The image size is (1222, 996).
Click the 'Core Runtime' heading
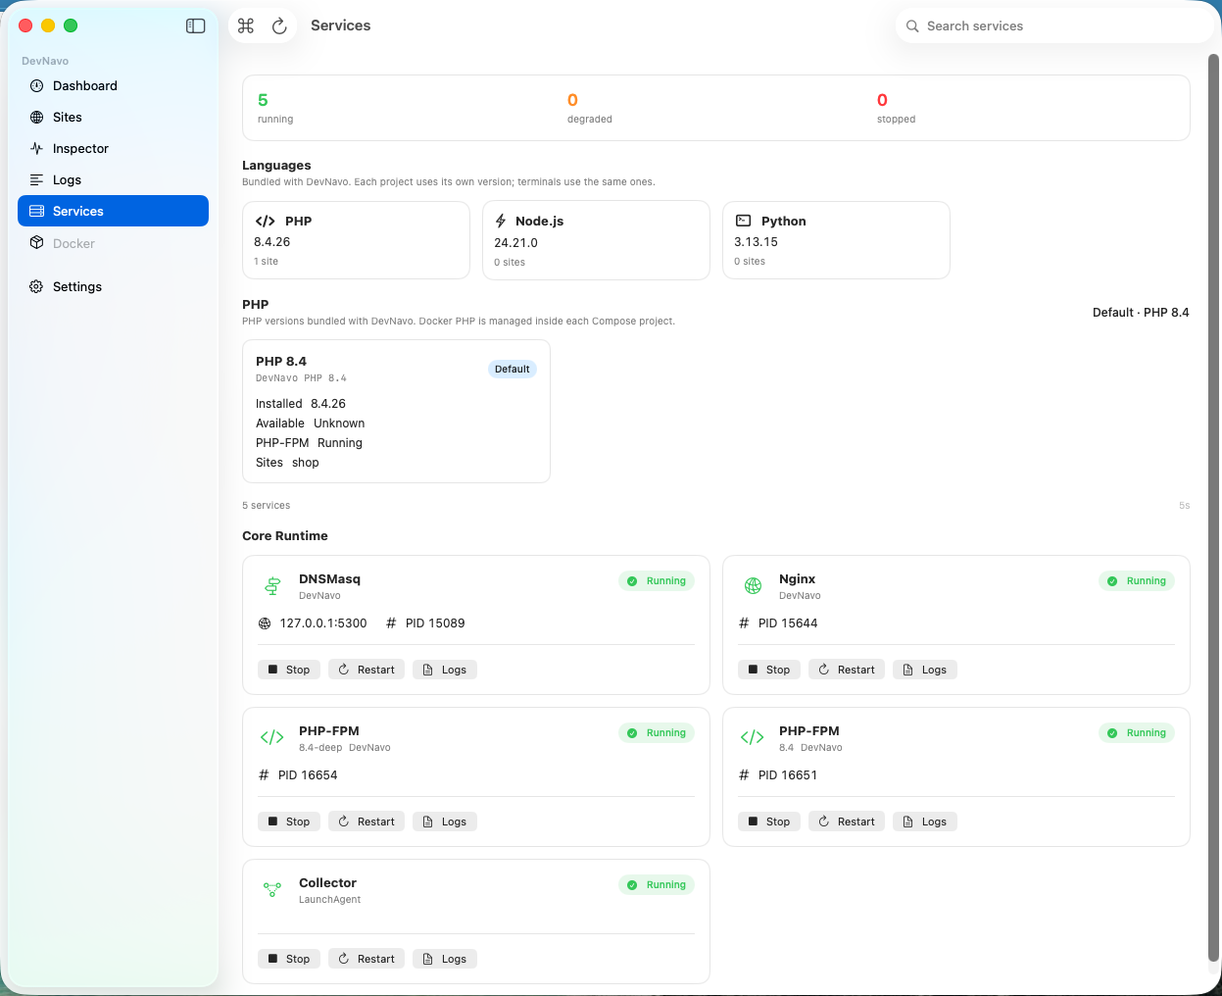pos(285,536)
